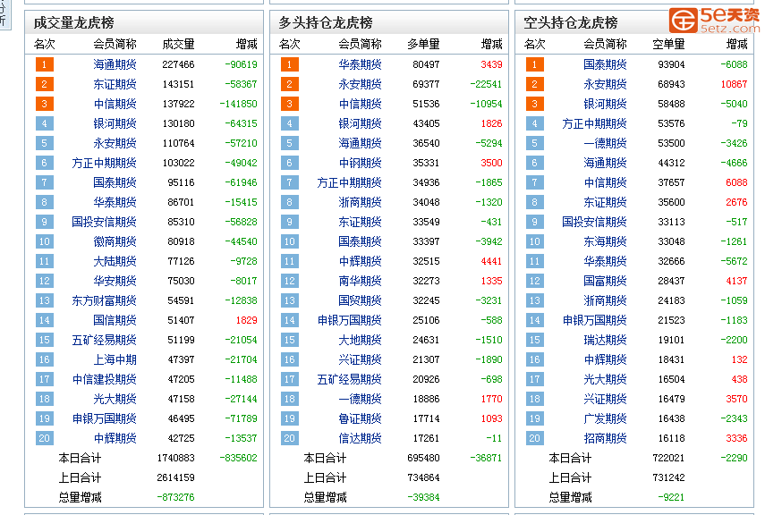Click the 成交量龙虎榜 panel title
Screen dimensions: 765x515
[73, 22]
